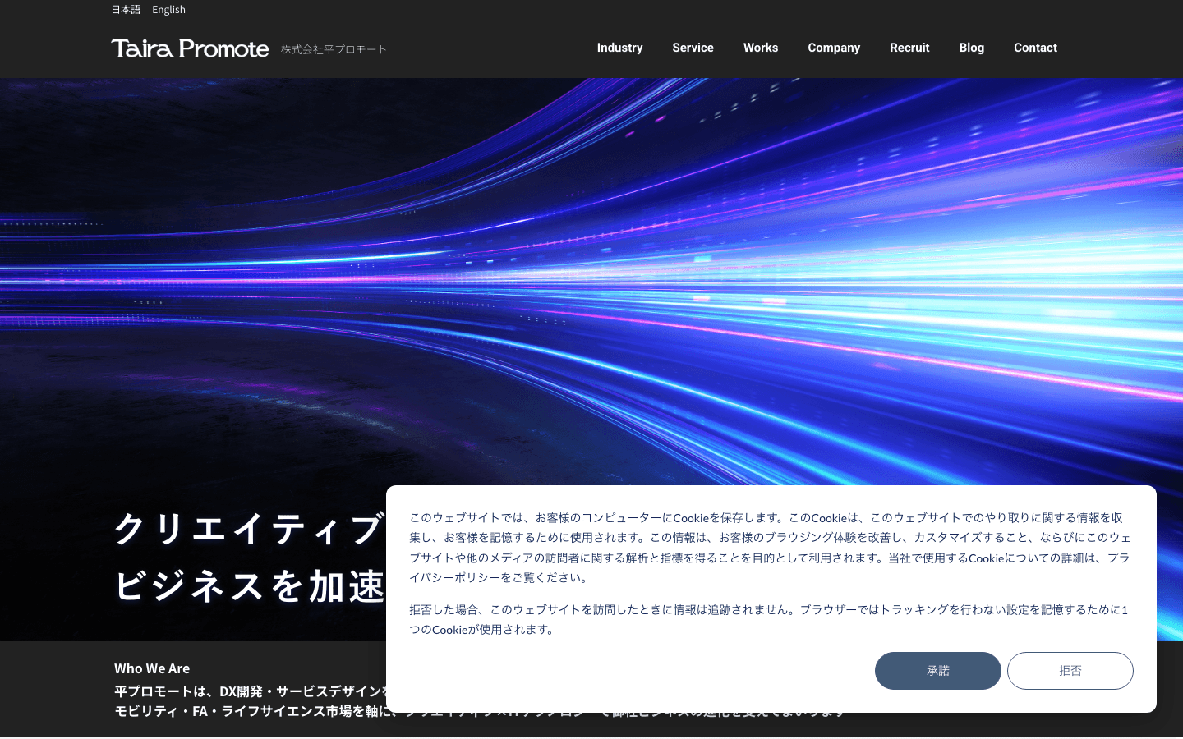1183x739 pixels.
Task: Click the Who We Are heading
Action: pos(152,668)
